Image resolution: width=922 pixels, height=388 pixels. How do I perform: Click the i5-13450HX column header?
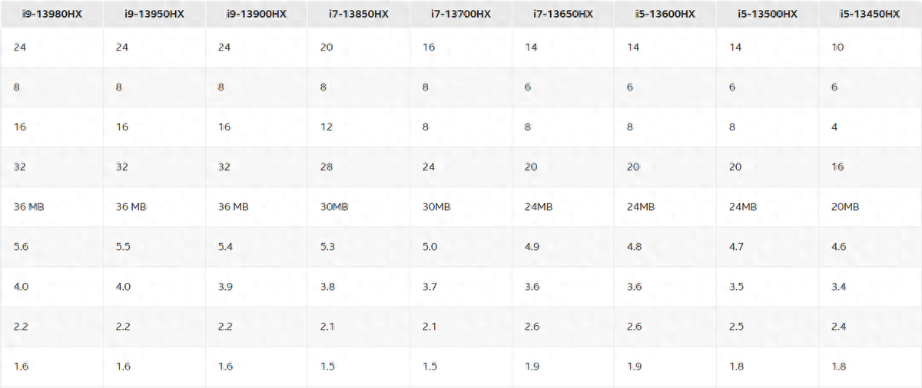coord(870,15)
